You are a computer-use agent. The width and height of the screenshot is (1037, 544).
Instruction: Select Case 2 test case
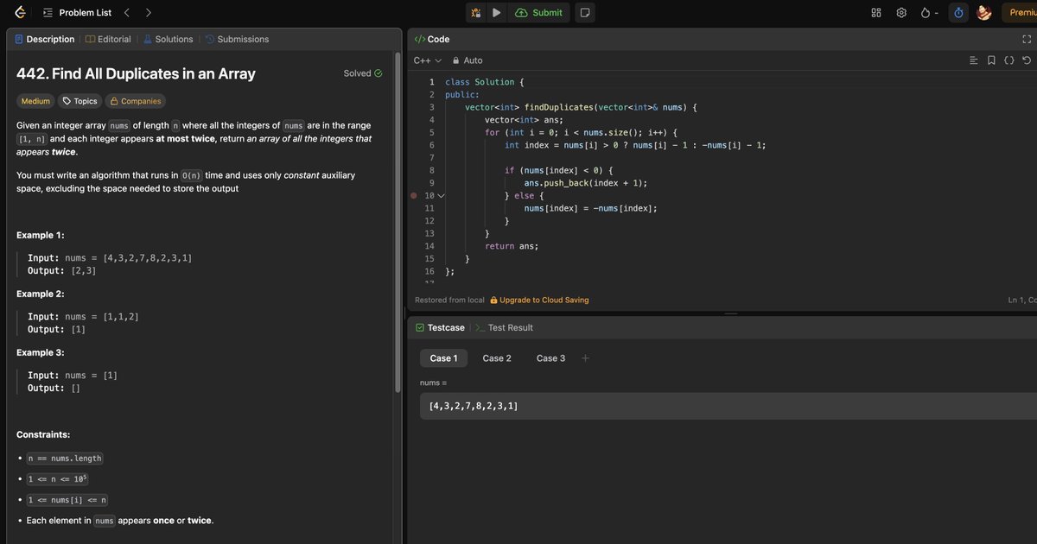[497, 358]
